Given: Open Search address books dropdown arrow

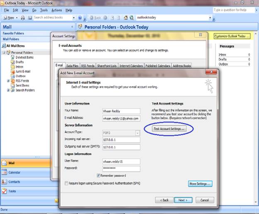Looking at the screenshot, I should (73, 18).
